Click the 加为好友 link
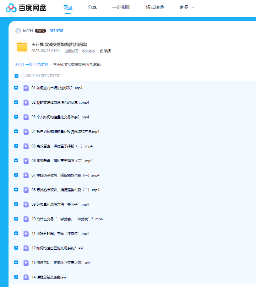Viewport: 256px width, 287px height. [56, 31]
